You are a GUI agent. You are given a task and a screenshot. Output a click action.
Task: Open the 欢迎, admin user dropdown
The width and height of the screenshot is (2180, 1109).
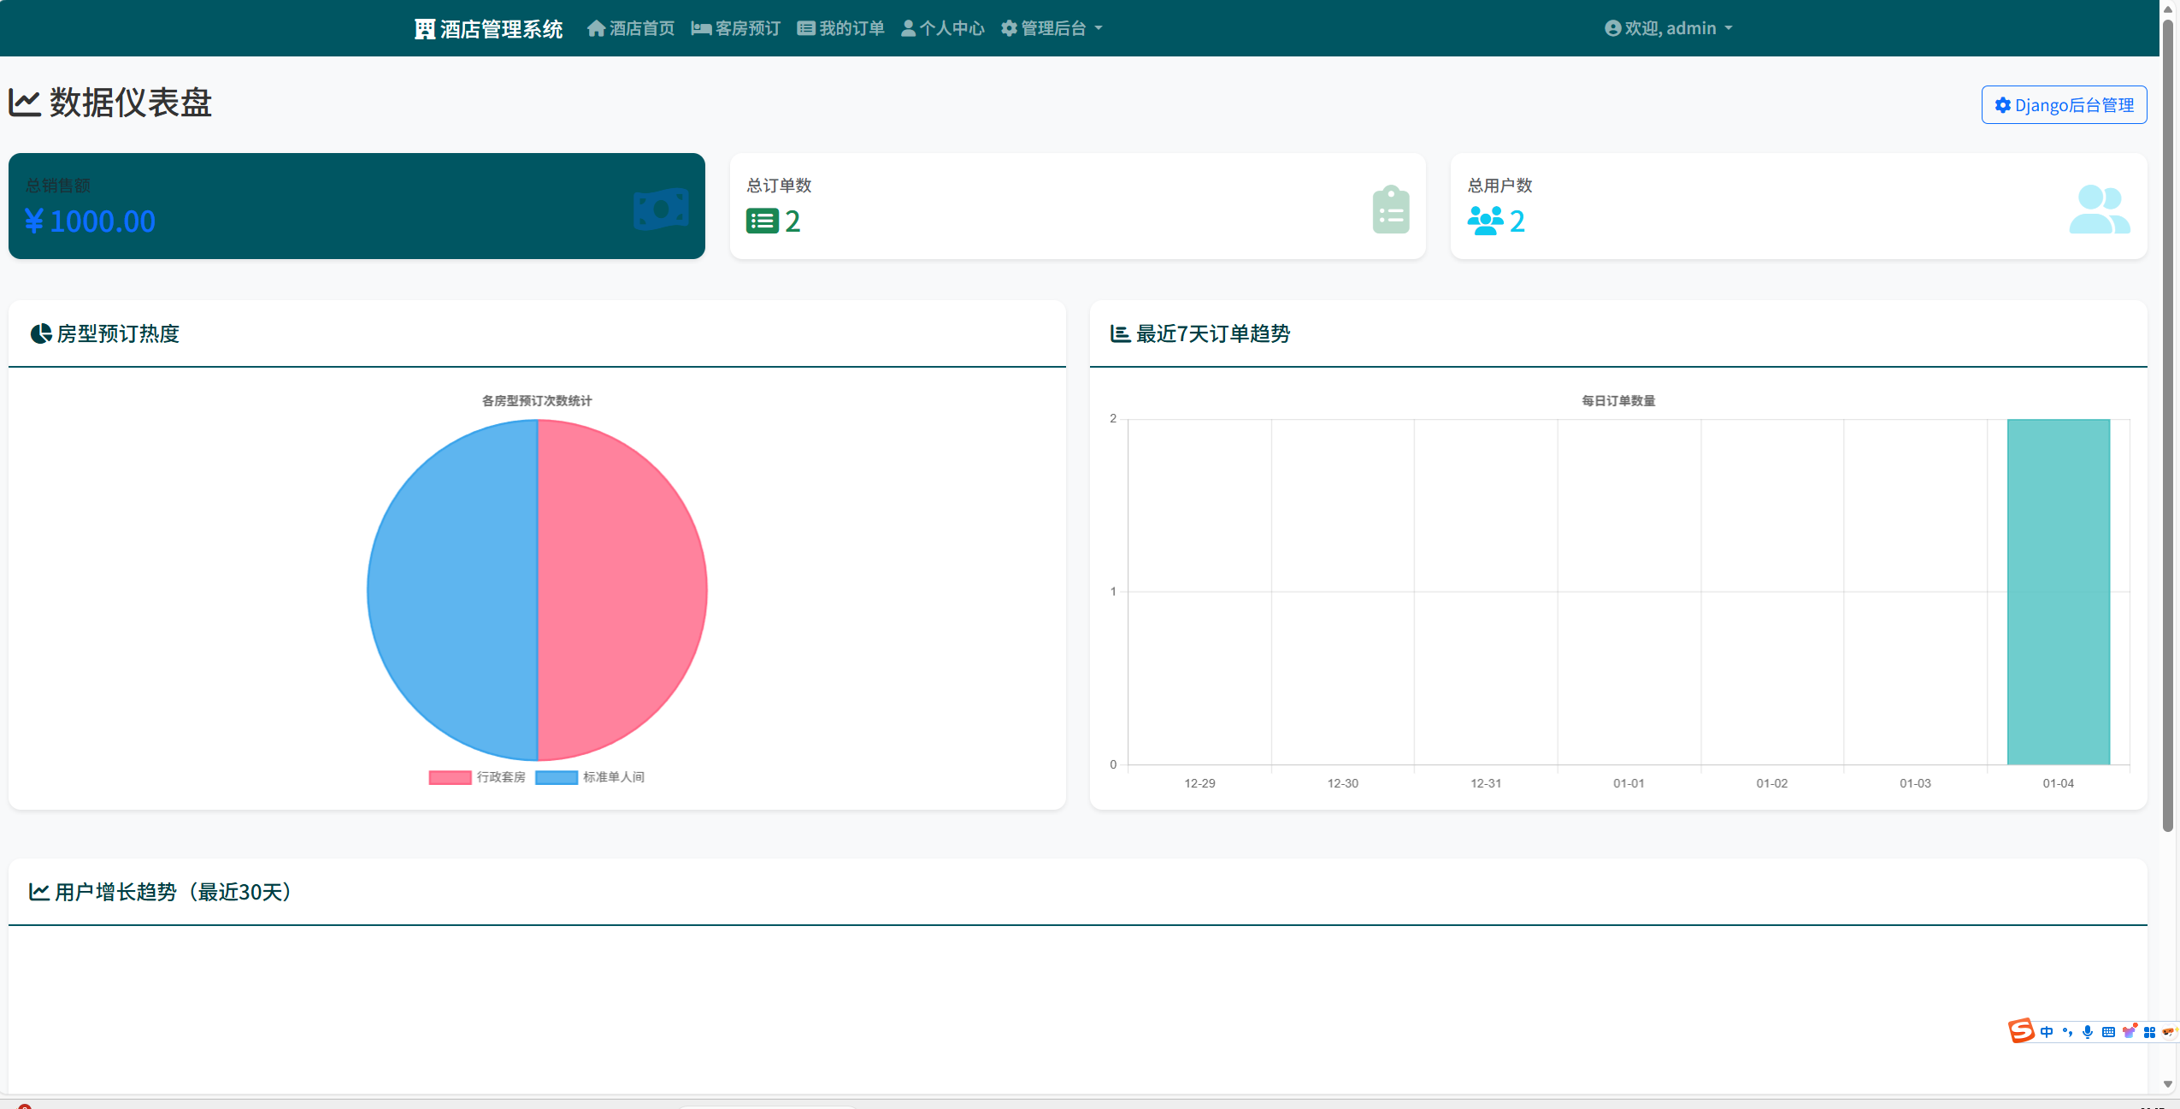(1669, 29)
